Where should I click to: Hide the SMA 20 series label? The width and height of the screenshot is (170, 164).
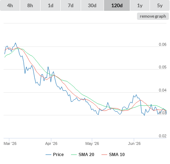click(x=86, y=155)
